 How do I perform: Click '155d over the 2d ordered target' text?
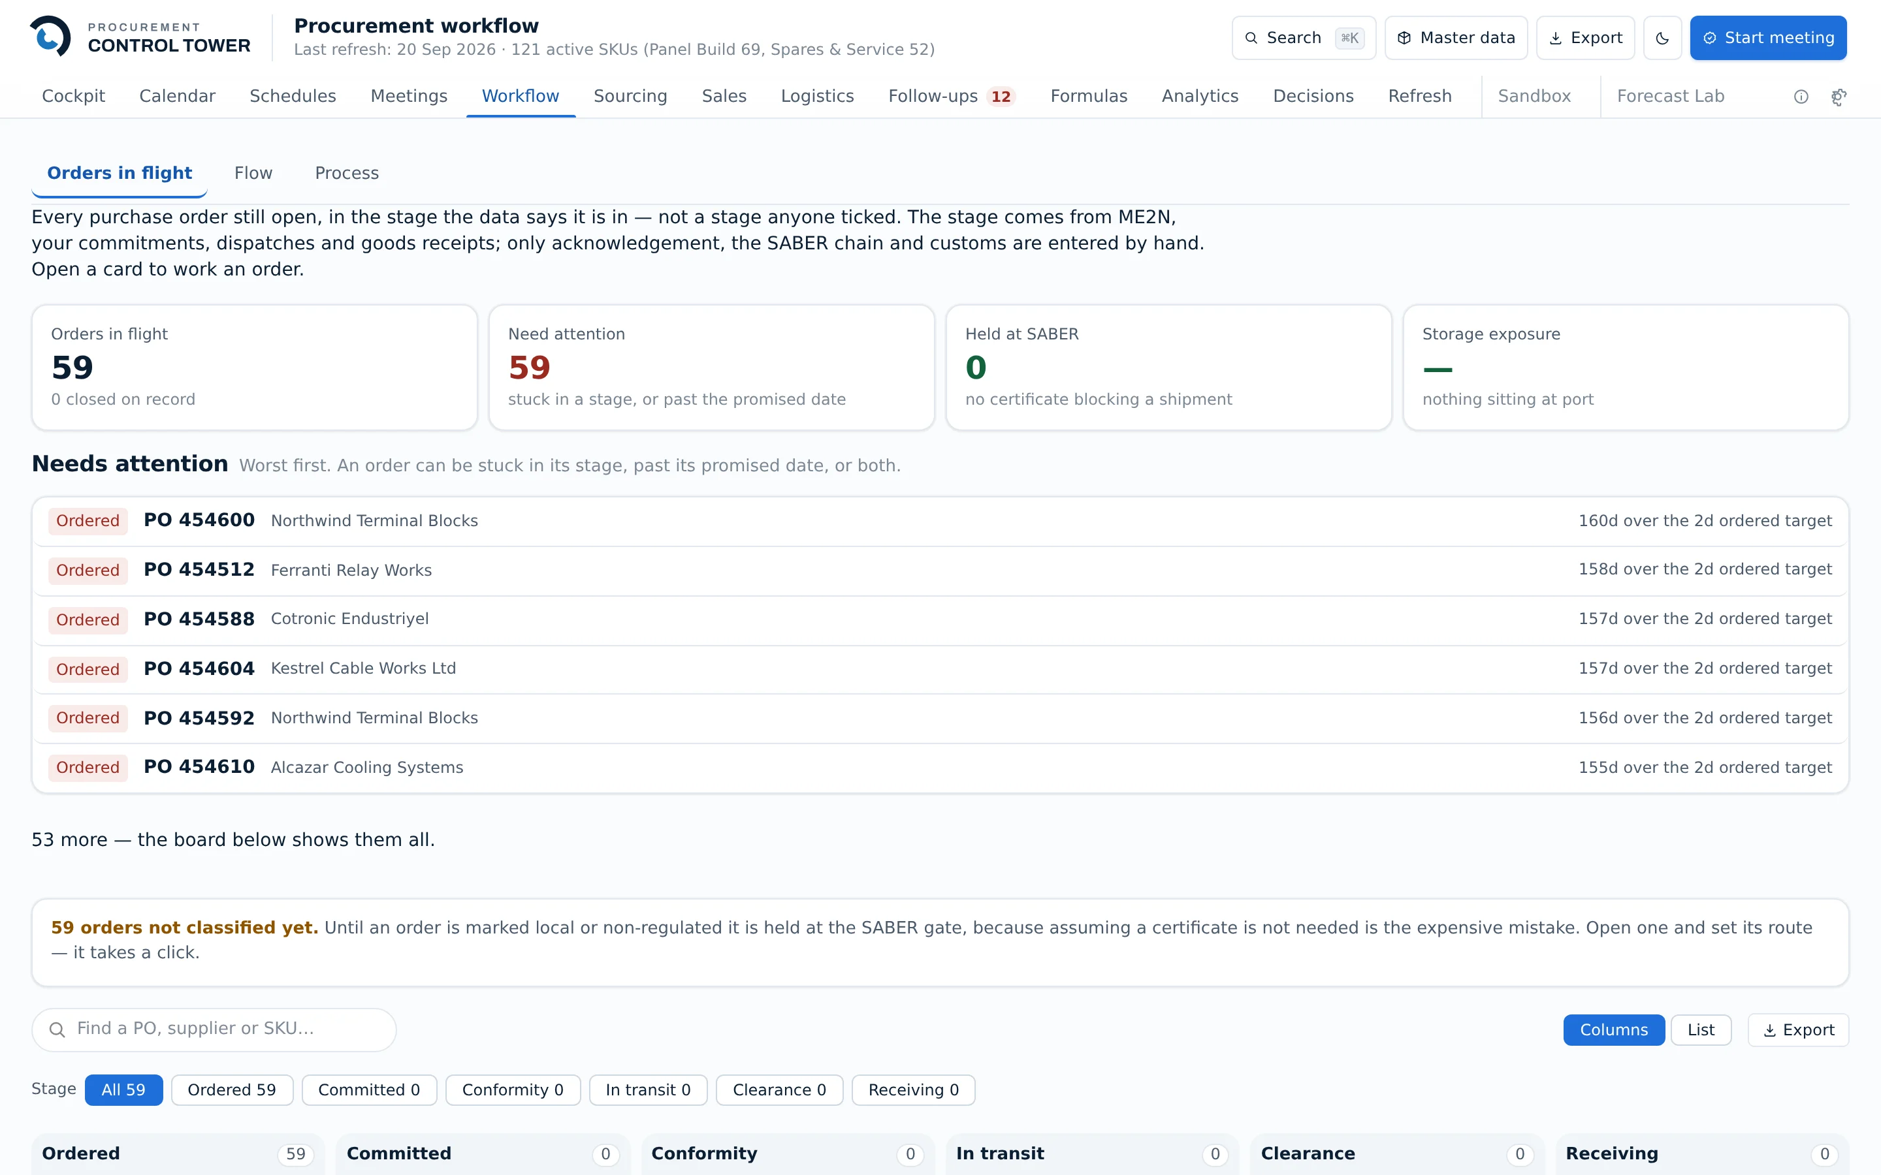point(1705,768)
